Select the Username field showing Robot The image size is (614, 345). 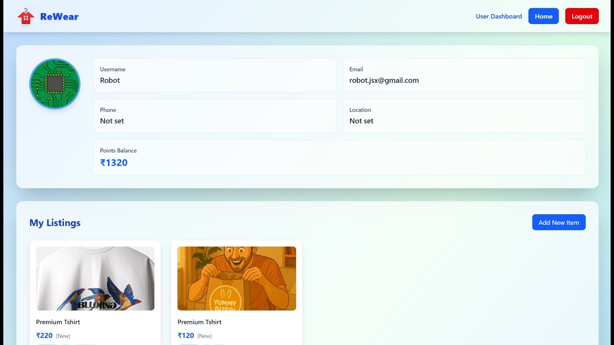coord(215,75)
